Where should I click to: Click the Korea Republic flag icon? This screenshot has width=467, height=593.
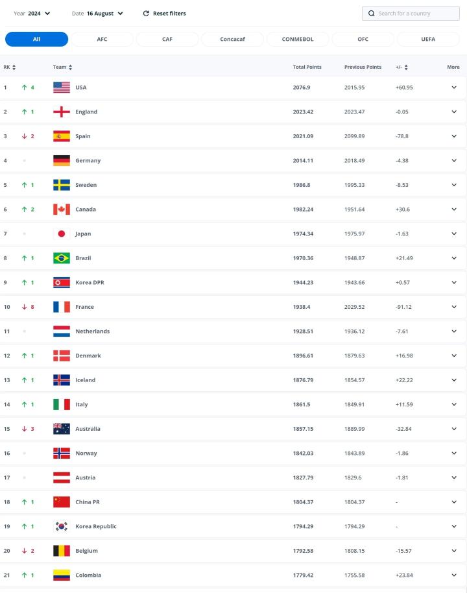click(x=62, y=526)
